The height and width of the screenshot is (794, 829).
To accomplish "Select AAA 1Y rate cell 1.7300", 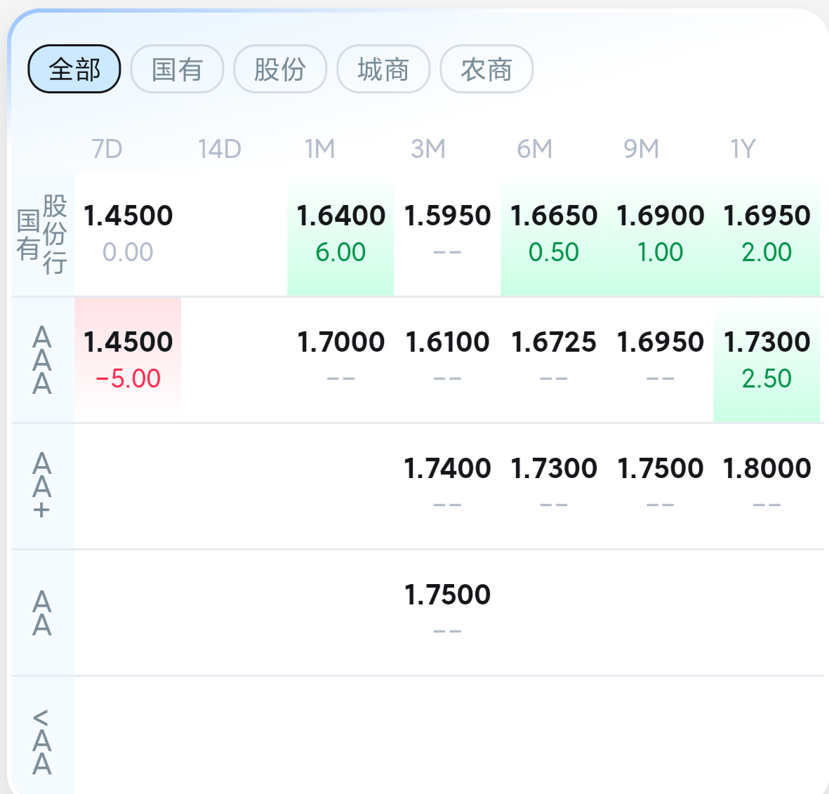I will tap(767, 359).
